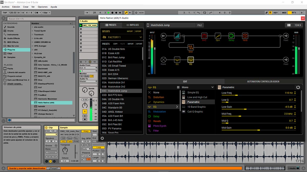Toggle the Warp button on sample

point(86,131)
